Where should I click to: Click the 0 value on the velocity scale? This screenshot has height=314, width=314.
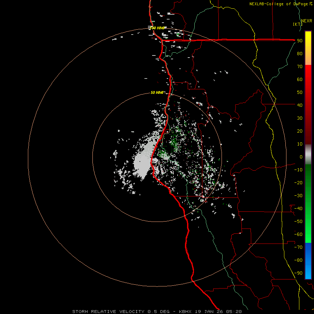[x=301, y=157]
